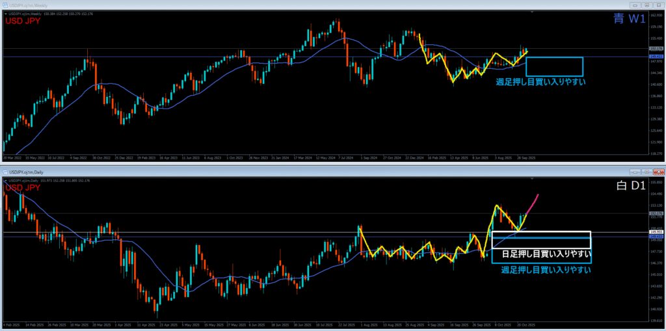This screenshot has height=331, width=666.
Task: Click the white 149.951 price tag on Daily axis
Action: (656, 232)
